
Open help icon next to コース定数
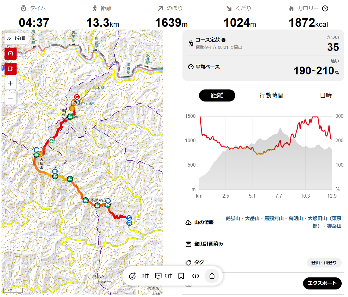[x=223, y=40]
